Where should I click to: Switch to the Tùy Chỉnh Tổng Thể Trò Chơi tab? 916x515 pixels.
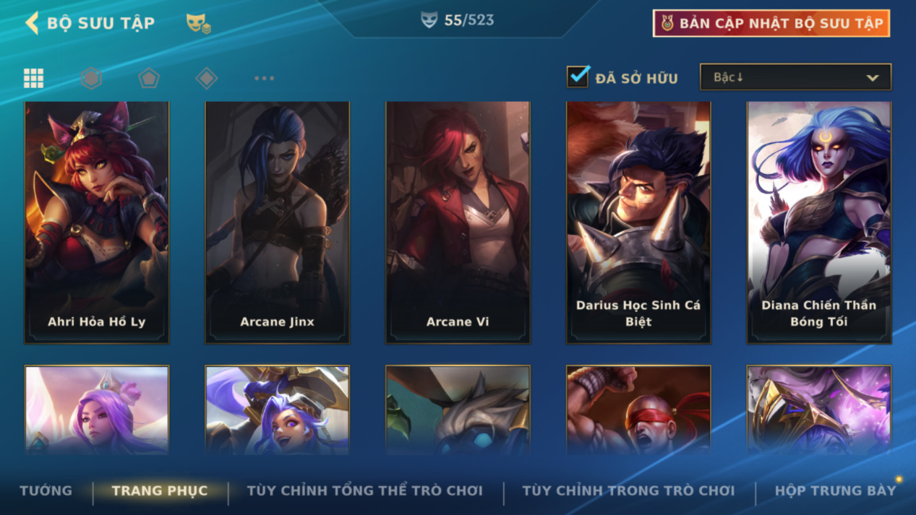(365, 490)
